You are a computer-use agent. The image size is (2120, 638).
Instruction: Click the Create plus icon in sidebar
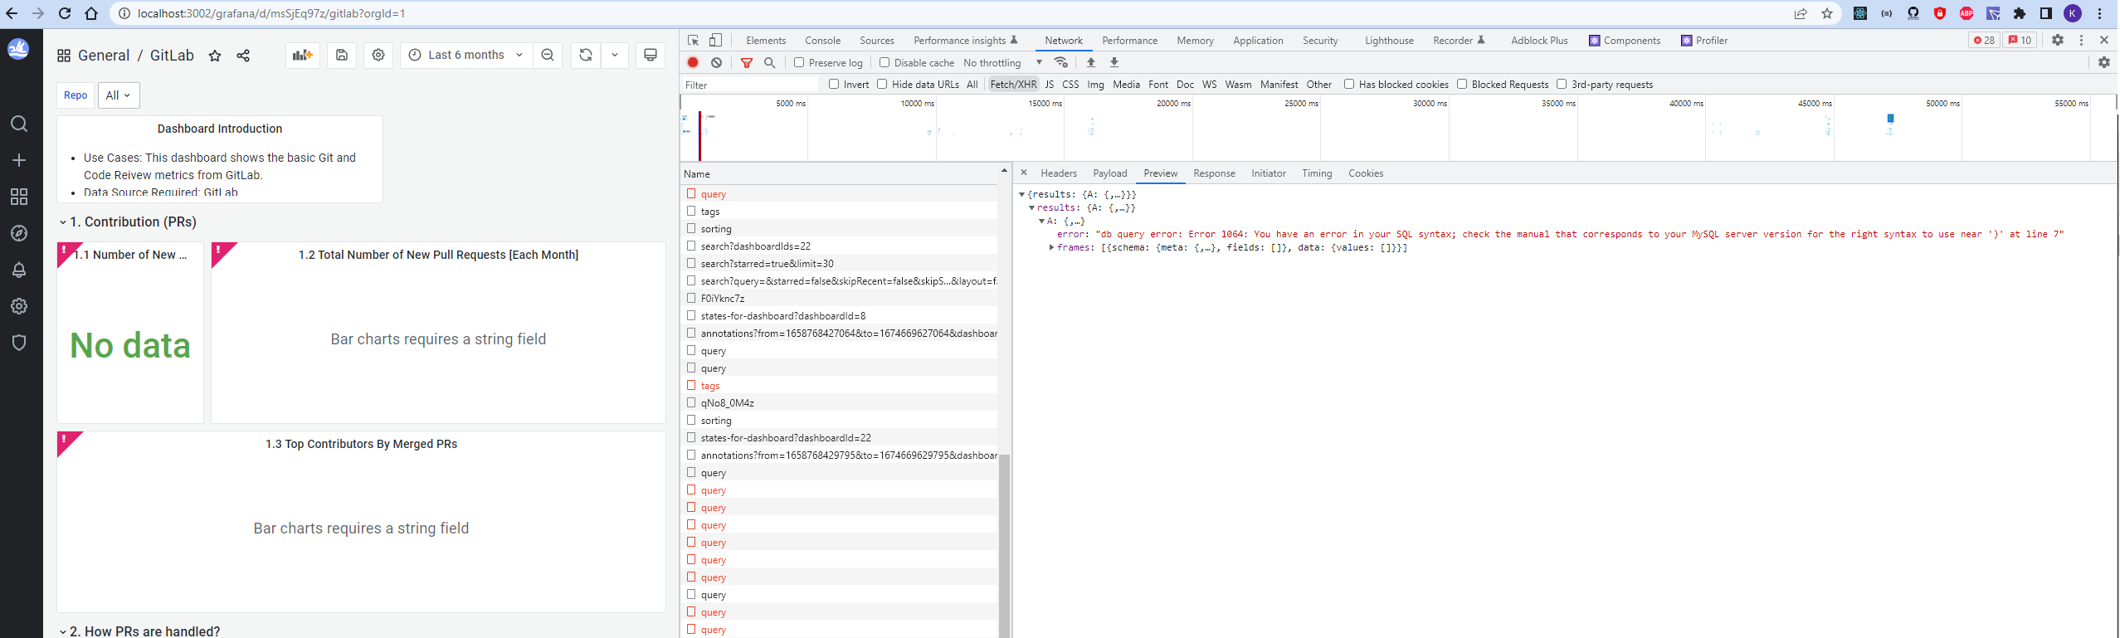pos(19,160)
